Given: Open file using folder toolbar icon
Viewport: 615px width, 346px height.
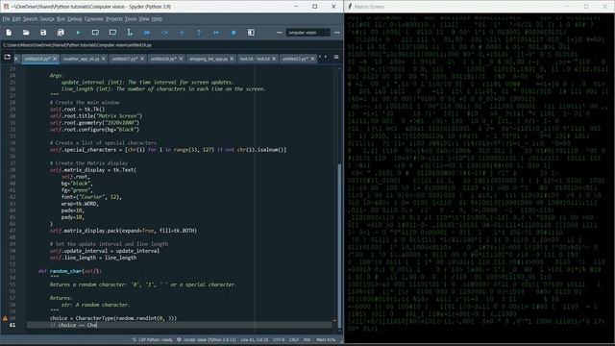Looking at the screenshot, I should (26, 33).
